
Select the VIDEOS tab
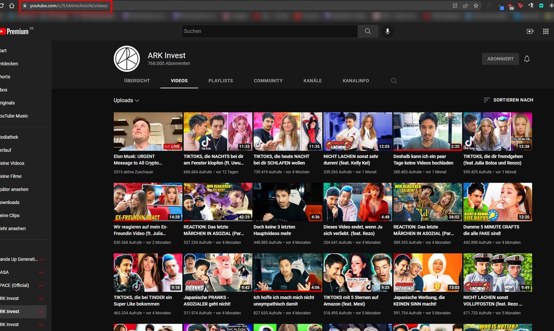pos(179,81)
